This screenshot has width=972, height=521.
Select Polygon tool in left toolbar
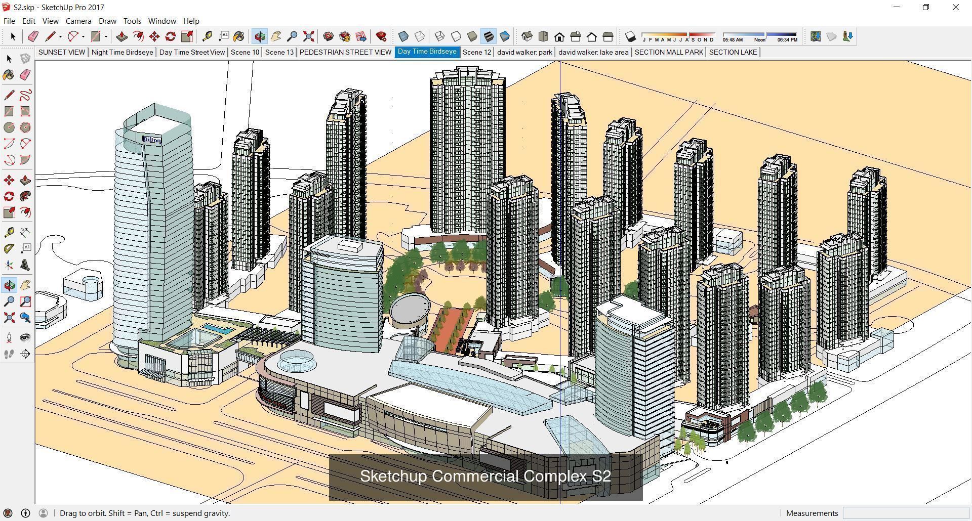pyautogui.click(x=25, y=127)
